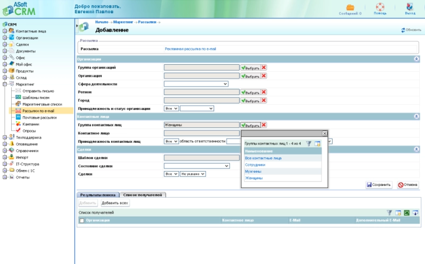425x264 pixels.
Task: Expand the Контактные лица tree node
Action: click(x=4, y=31)
